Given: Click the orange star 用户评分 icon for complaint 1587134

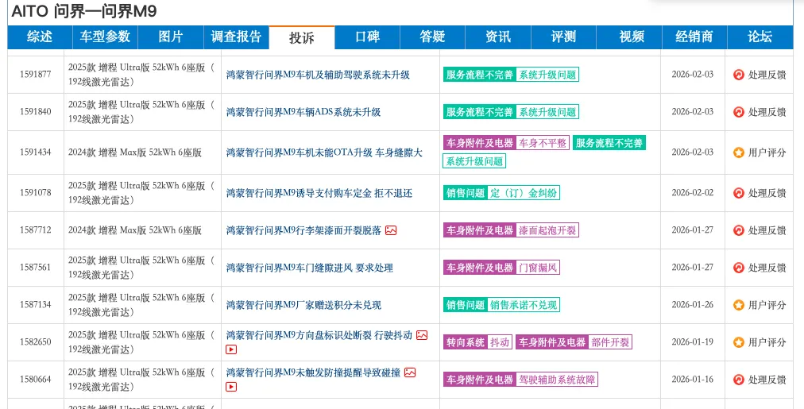Looking at the screenshot, I should point(738,305).
